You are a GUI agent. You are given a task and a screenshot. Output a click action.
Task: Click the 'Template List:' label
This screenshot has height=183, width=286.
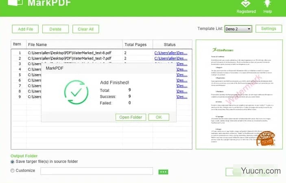click(210, 29)
